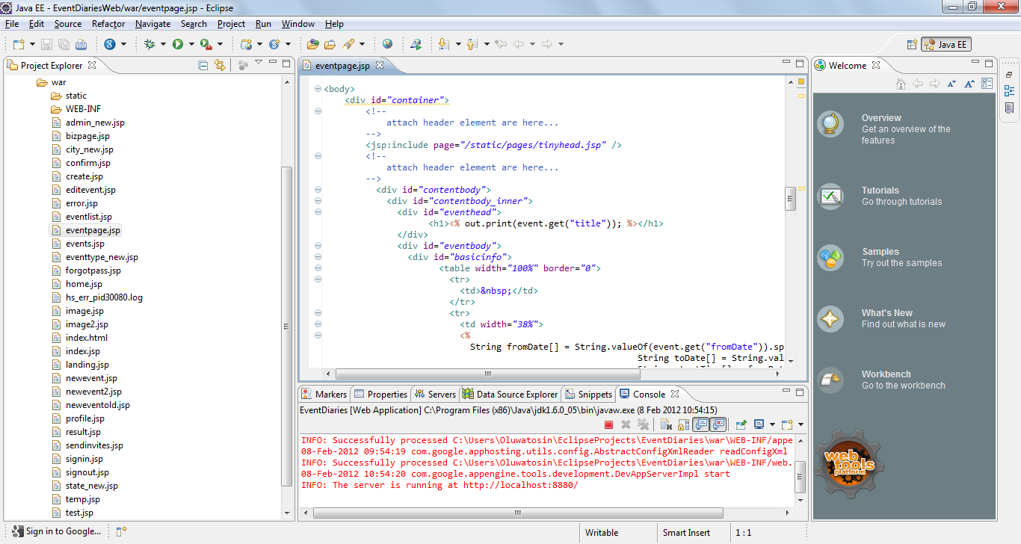This screenshot has width=1021, height=544.
Task: Click the Restore icon in the right trim
Action: click(x=1009, y=75)
